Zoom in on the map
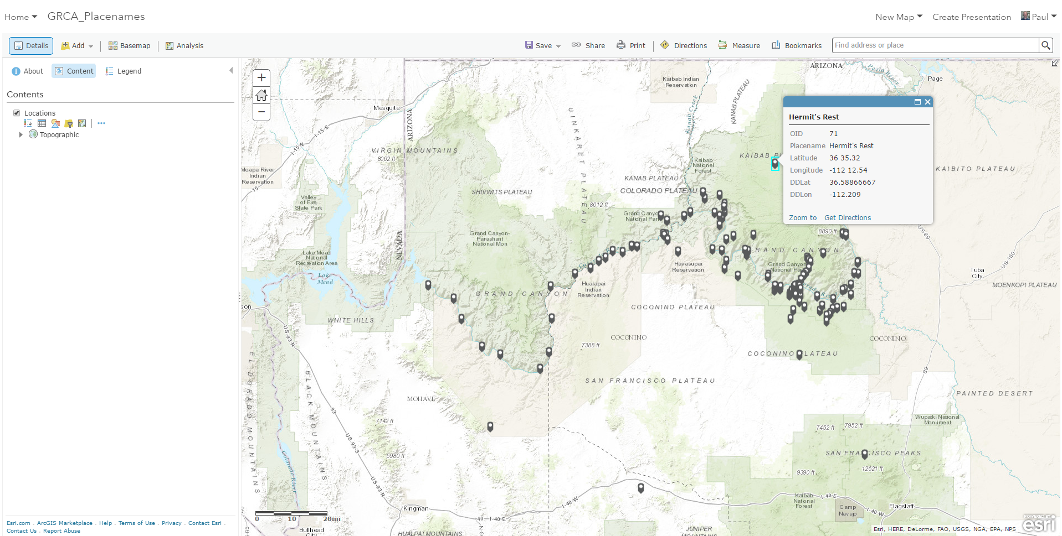Image resolution: width=1062 pixels, height=536 pixels. [x=261, y=78]
